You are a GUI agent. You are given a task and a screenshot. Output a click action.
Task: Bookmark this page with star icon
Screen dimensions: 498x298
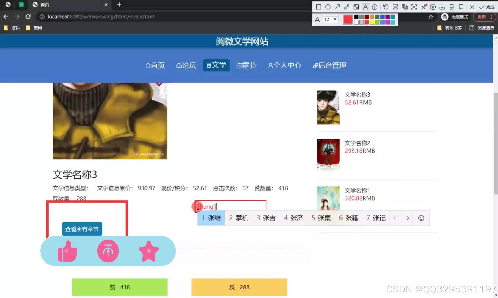431,17
